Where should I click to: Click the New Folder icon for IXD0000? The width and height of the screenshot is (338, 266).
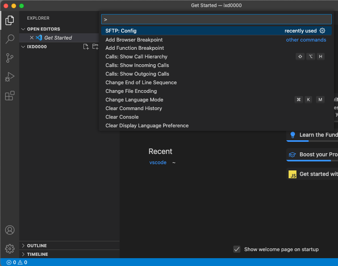pyautogui.click(x=95, y=47)
